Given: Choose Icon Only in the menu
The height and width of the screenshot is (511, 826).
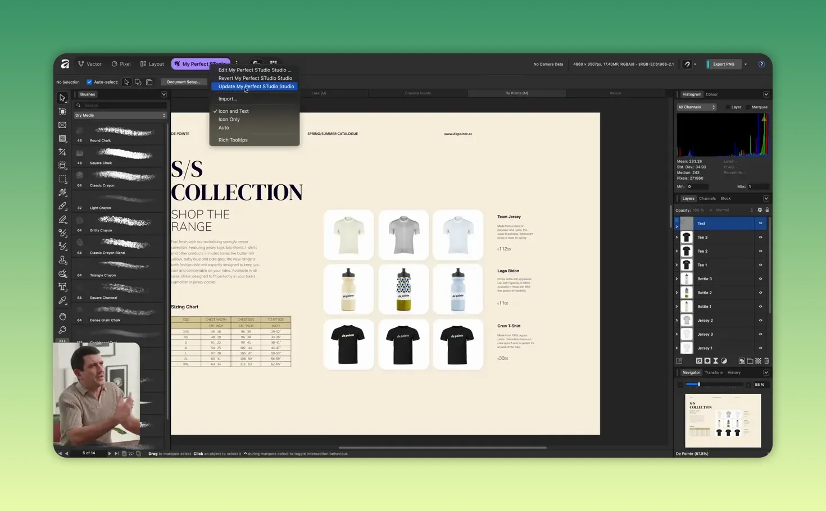Looking at the screenshot, I should [229, 120].
